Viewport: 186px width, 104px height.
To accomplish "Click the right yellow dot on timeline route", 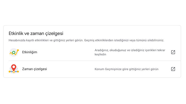I will coord(18,71).
